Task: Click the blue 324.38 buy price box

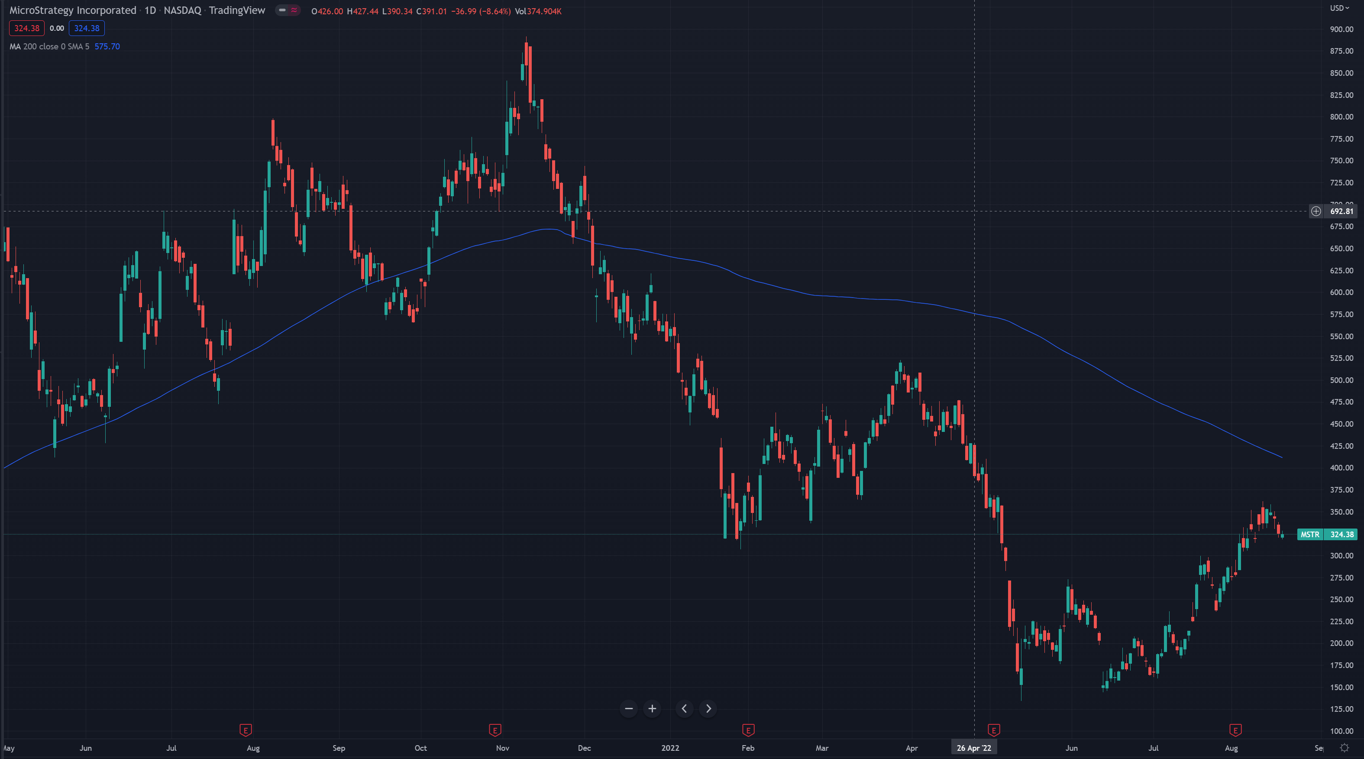Action: point(87,28)
